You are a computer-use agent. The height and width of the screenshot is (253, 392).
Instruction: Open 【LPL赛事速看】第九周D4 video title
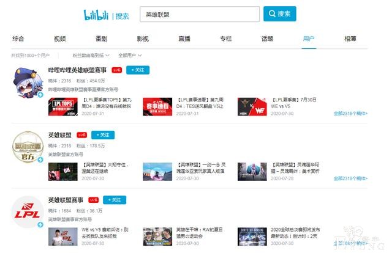click(200, 103)
